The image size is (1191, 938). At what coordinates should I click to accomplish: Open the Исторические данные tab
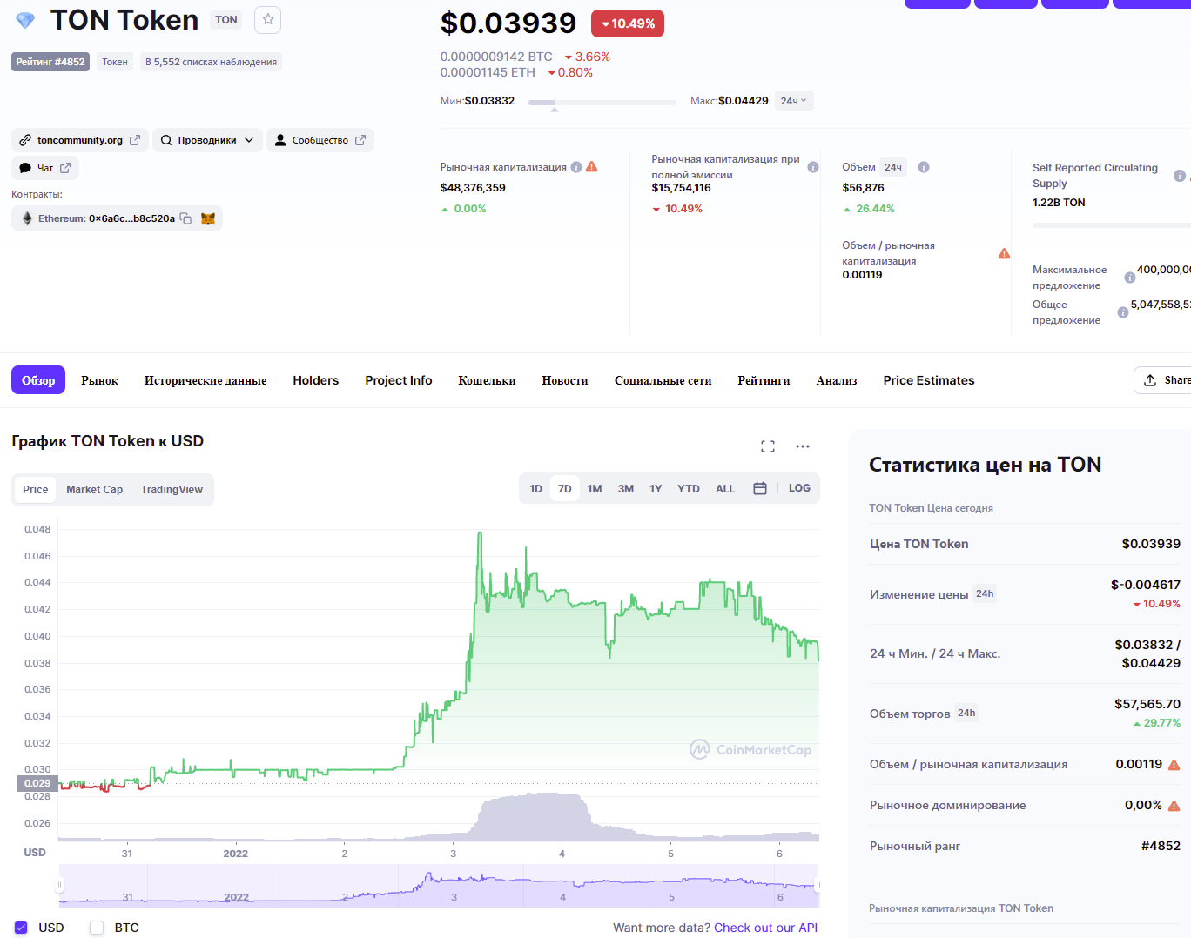(x=205, y=380)
